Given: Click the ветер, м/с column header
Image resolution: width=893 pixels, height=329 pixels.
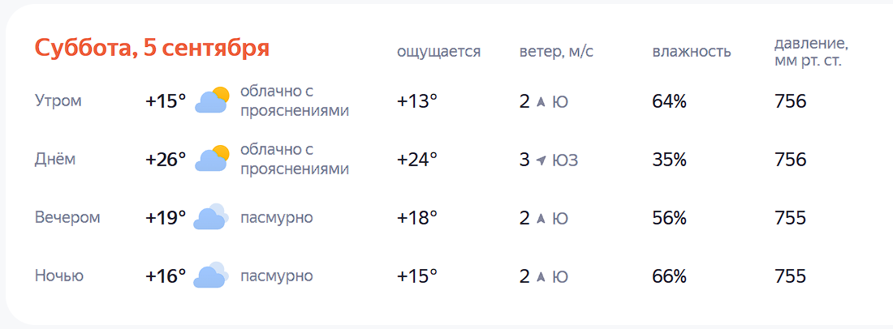Looking at the screenshot, I should 556,52.
